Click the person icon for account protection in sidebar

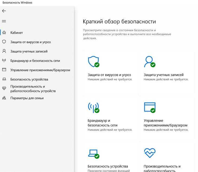click(4, 51)
